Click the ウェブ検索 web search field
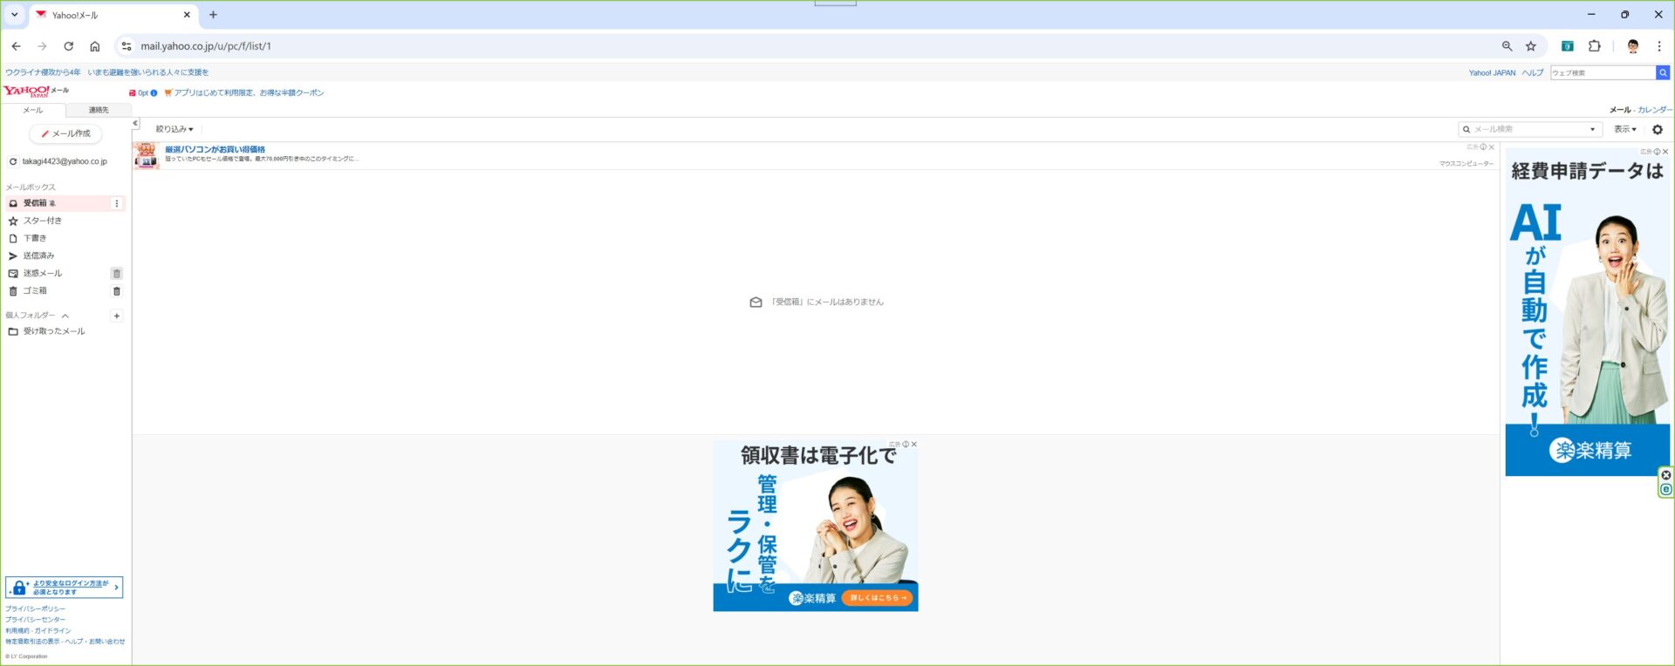The image size is (1675, 666). pyautogui.click(x=1602, y=73)
